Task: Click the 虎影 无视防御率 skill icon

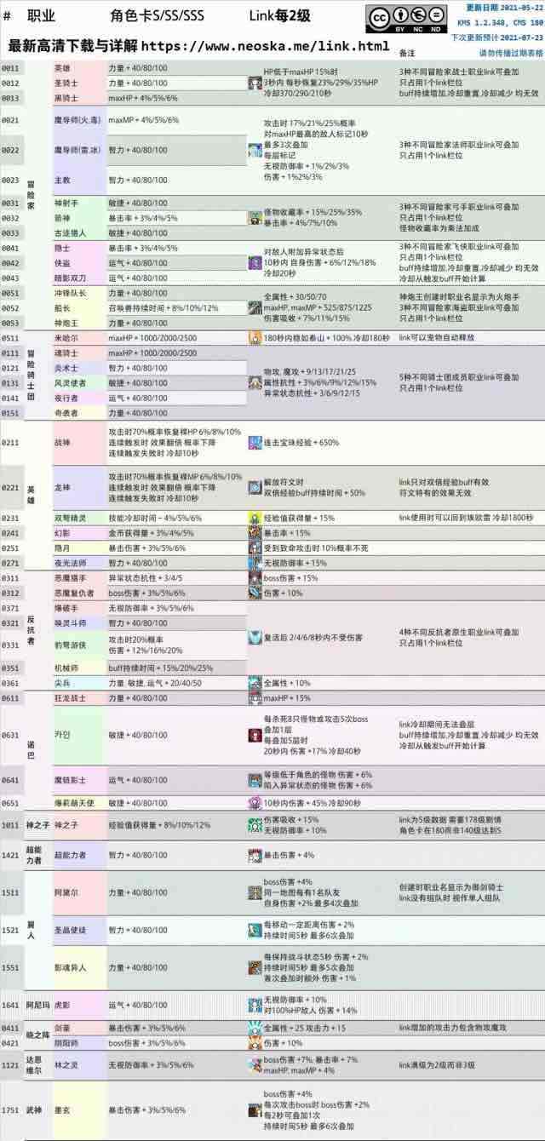Action: pos(255,1005)
